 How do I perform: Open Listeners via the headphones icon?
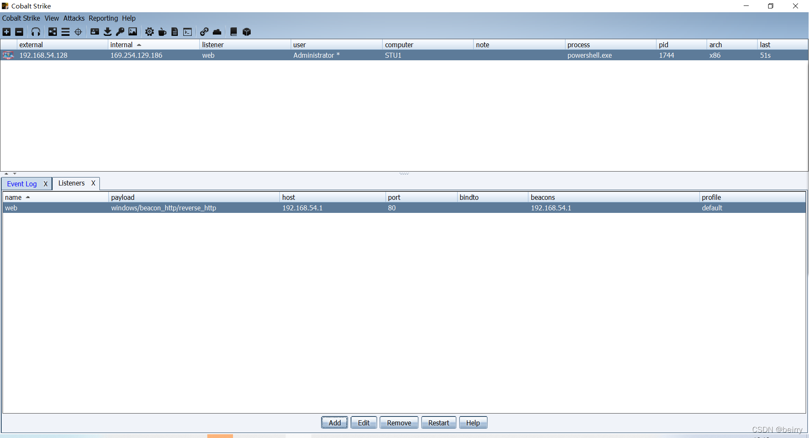pyautogui.click(x=36, y=32)
